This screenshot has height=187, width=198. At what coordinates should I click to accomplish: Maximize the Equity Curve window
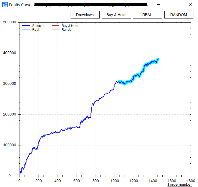[x=174, y=5]
